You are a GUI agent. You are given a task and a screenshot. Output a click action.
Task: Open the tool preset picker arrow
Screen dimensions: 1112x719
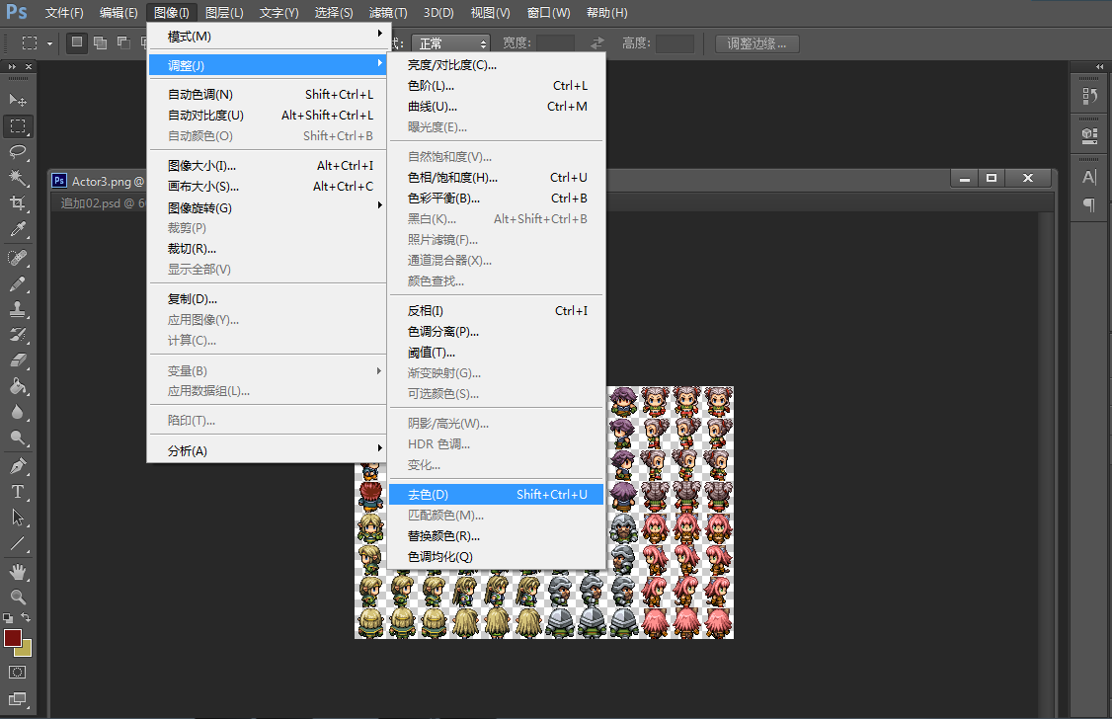point(49,43)
